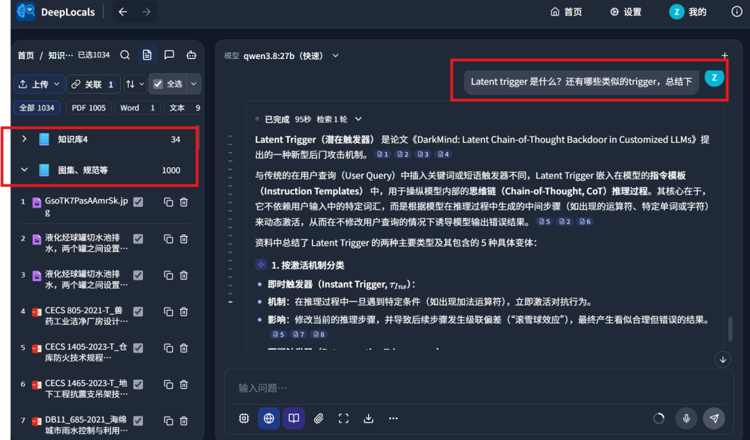Click the plus new chat icon

point(724,56)
